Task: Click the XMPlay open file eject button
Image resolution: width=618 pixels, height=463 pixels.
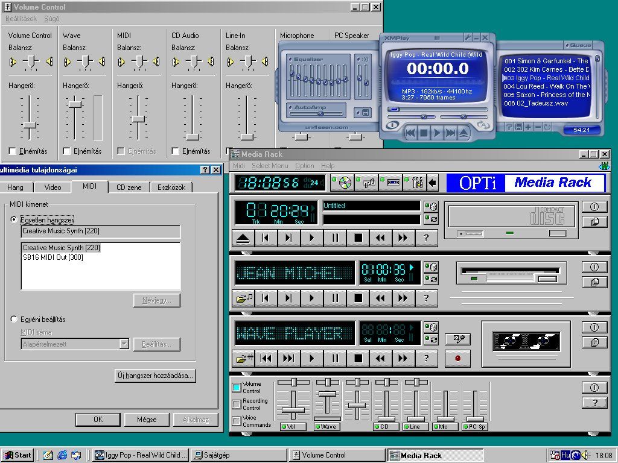Action: click(x=464, y=133)
